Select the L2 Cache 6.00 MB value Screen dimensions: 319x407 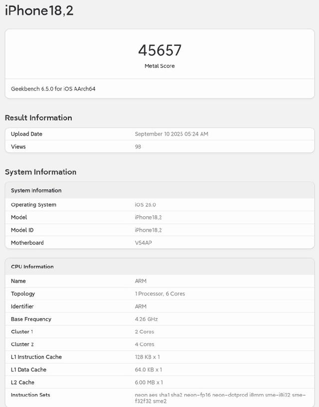point(149,383)
